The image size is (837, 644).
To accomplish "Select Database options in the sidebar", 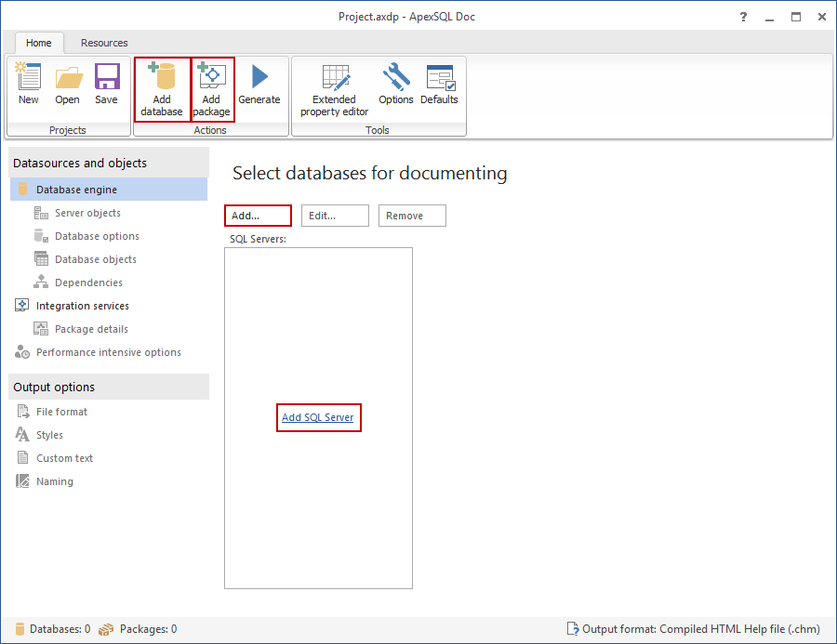I will [97, 236].
